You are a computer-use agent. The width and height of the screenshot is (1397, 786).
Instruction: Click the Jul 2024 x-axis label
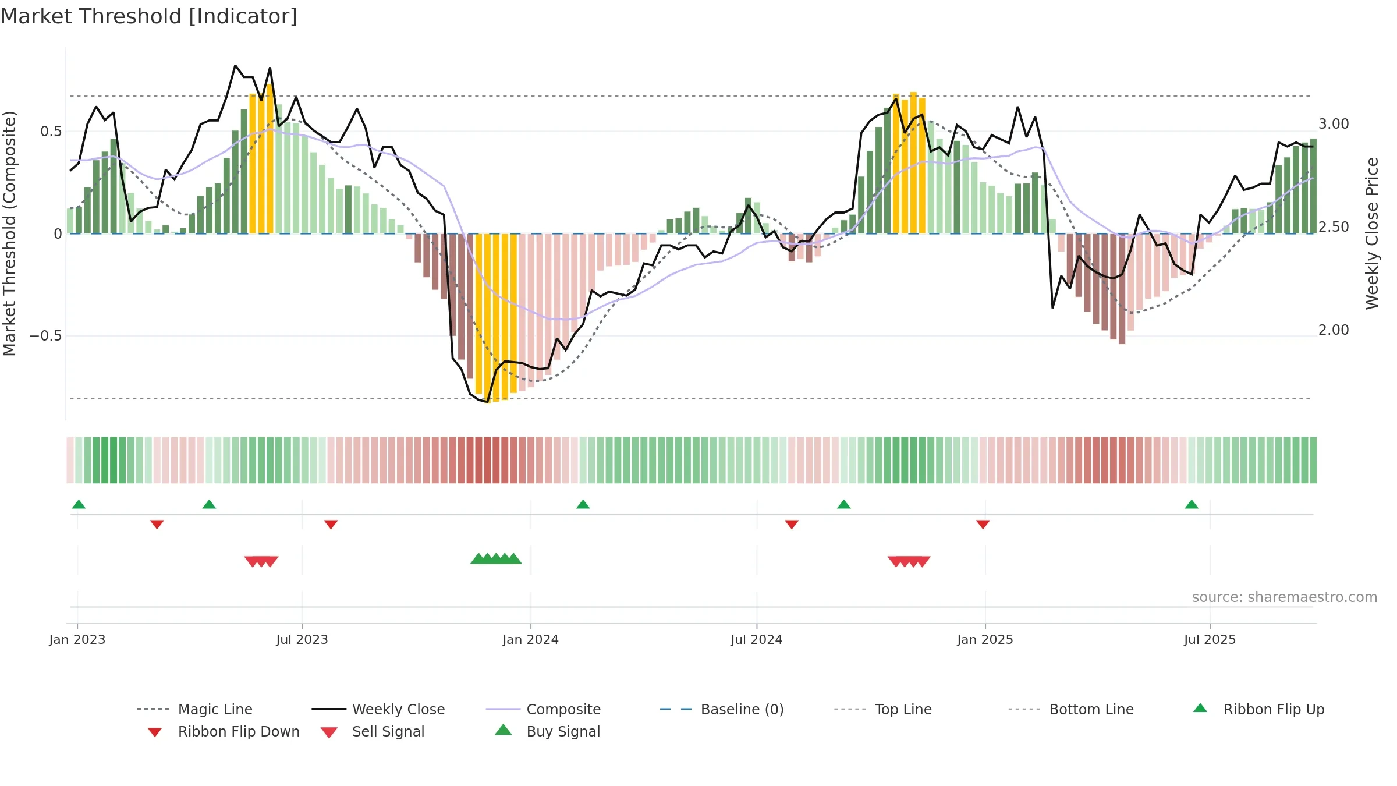coord(757,639)
